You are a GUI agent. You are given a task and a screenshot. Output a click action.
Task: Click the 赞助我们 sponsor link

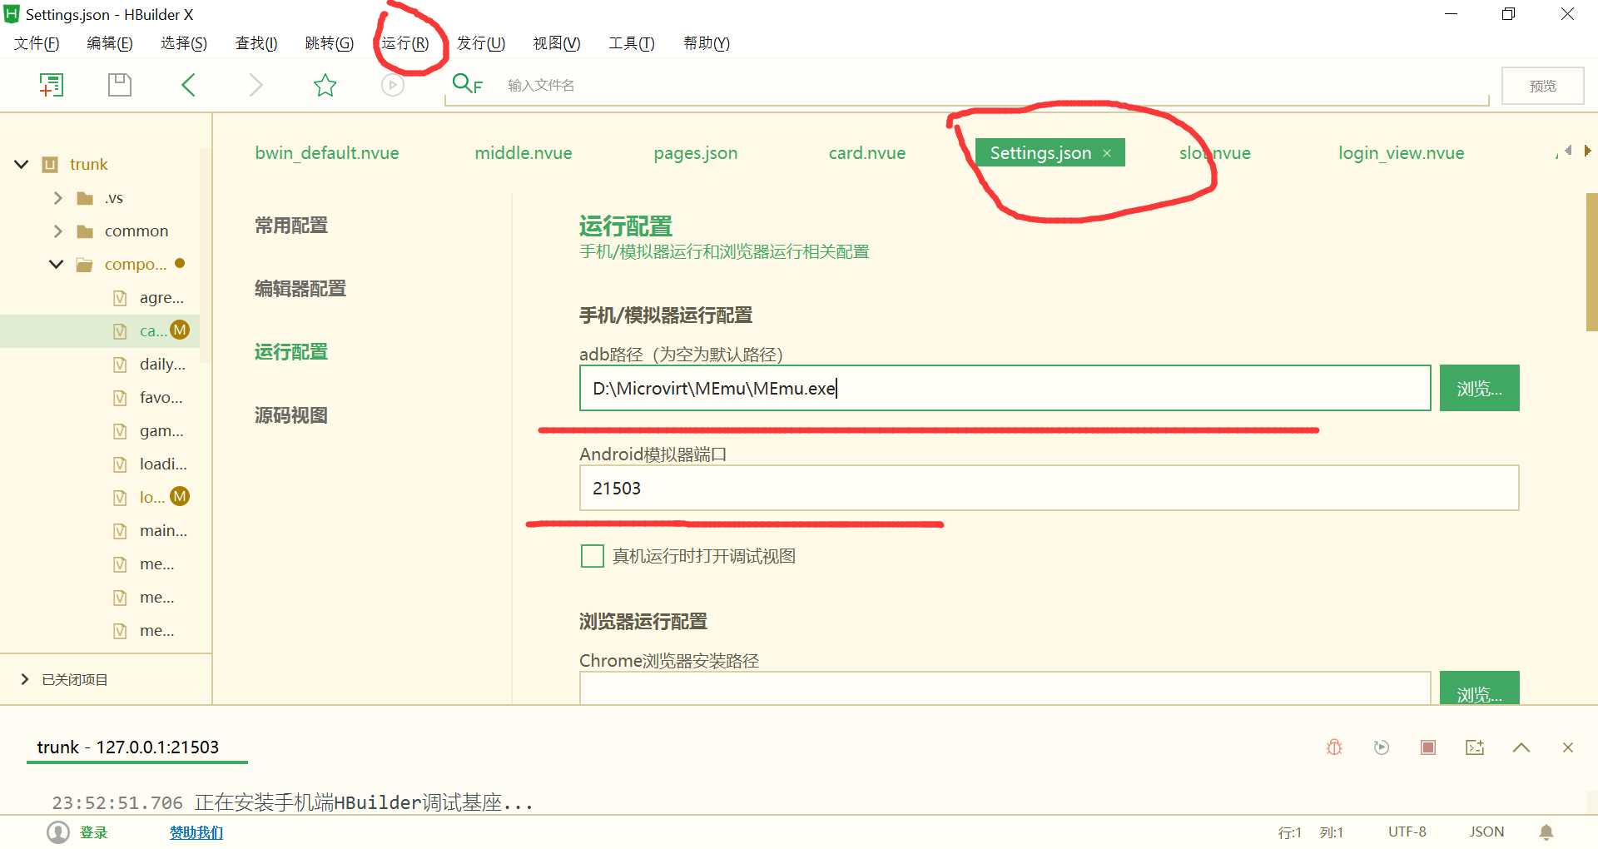pos(196,832)
